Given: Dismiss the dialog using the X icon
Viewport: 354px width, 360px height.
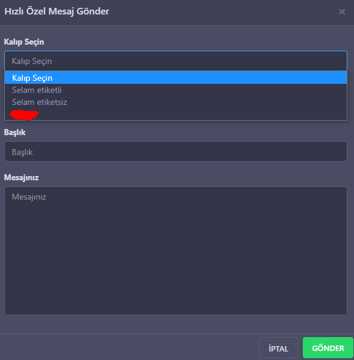Looking at the screenshot, I should (x=342, y=11).
